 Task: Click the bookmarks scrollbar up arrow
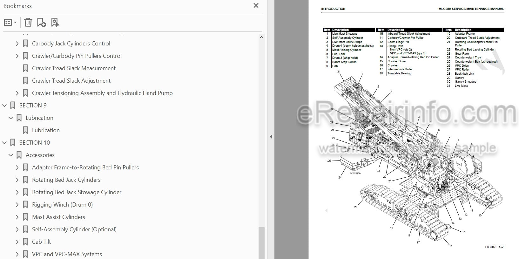point(261,37)
